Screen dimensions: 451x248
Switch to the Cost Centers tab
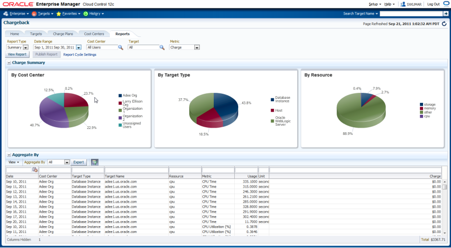tap(94, 34)
